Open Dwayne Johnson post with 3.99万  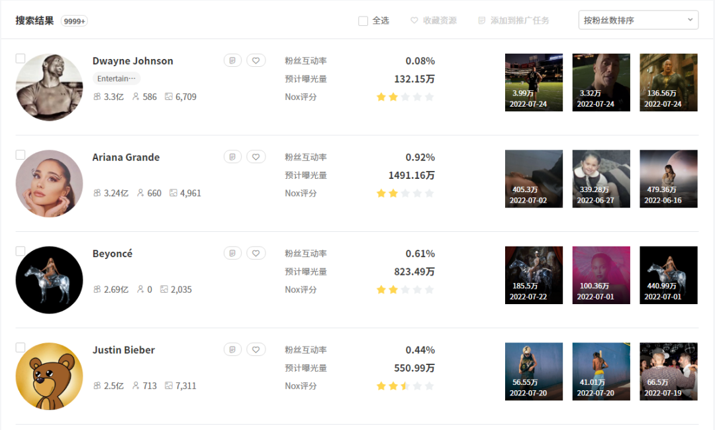(534, 82)
